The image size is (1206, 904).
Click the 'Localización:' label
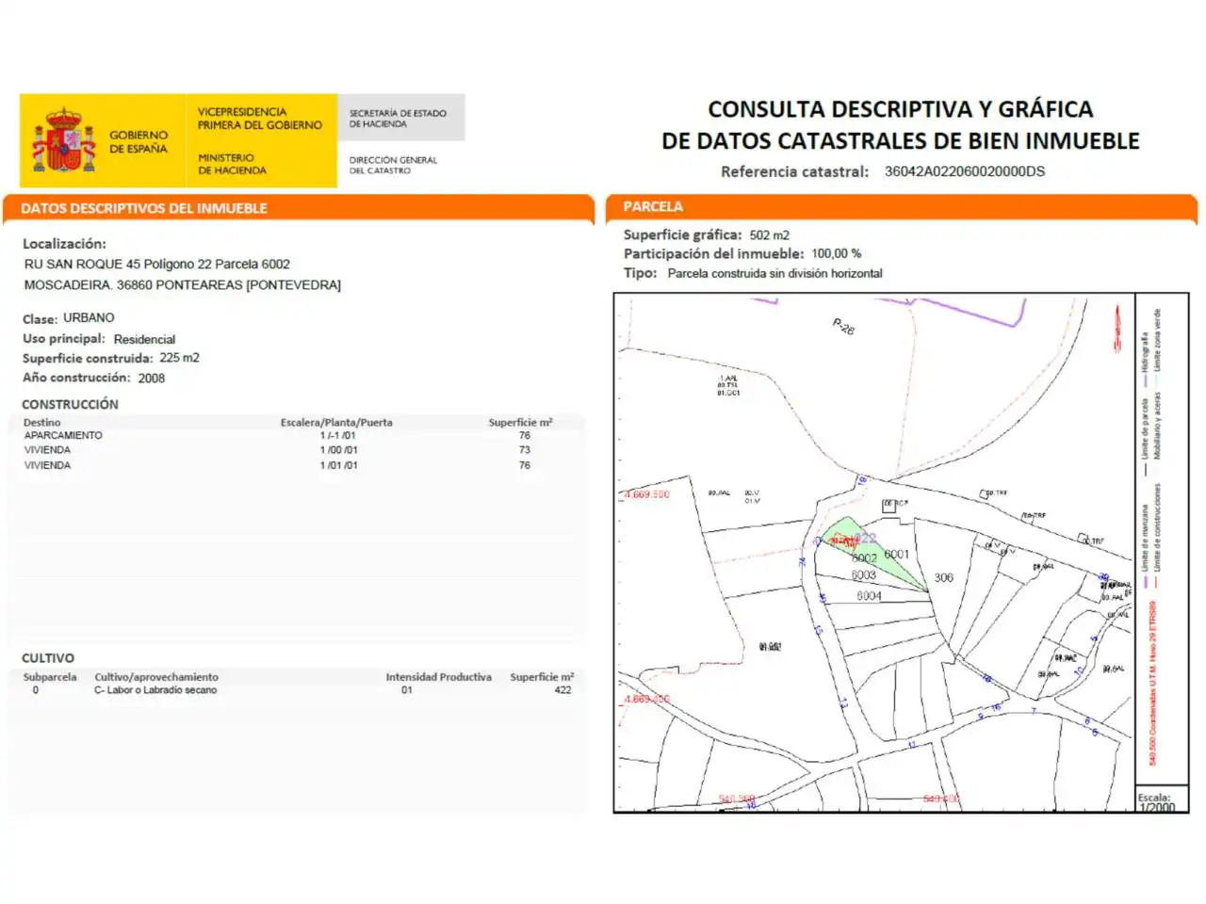pos(64,244)
